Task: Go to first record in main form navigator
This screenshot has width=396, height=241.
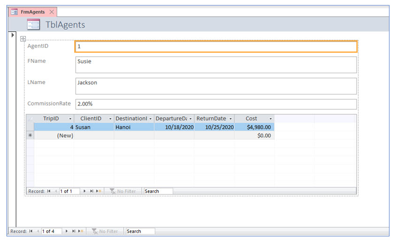Action: (x=31, y=231)
